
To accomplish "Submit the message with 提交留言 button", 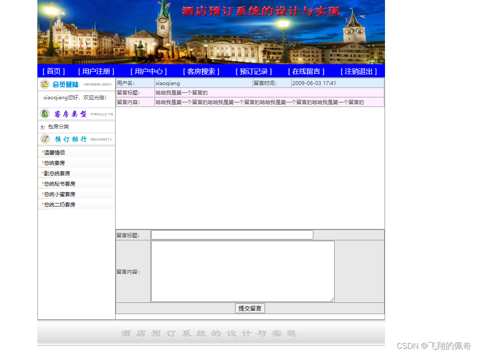I will tap(250, 308).
